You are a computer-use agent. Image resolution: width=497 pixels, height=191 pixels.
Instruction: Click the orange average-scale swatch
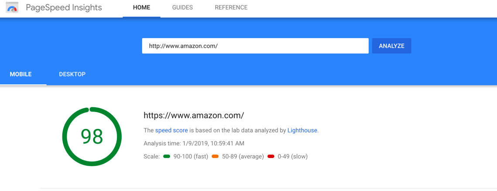215,156
